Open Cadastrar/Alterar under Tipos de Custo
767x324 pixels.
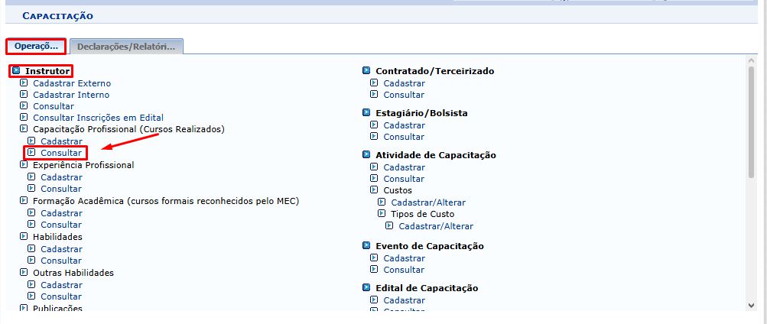pyautogui.click(x=436, y=226)
